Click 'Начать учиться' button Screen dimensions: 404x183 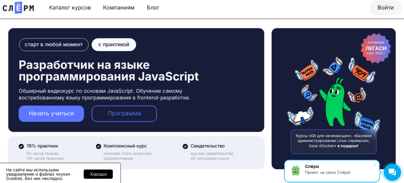tap(51, 114)
